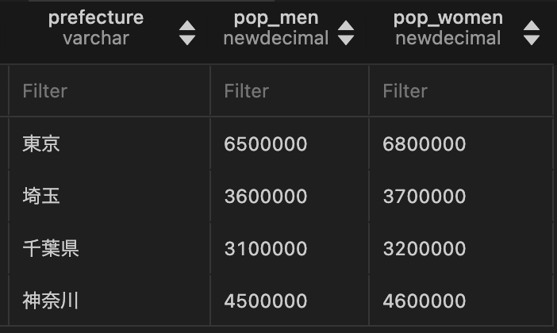Image resolution: width=557 pixels, height=333 pixels.
Task: Focus the pop_women Filter field
Action: click(461, 91)
